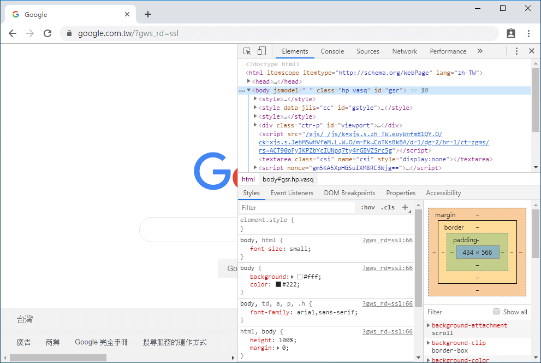Go back in browser history
This screenshot has width=541, height=363.
point(13,33)
